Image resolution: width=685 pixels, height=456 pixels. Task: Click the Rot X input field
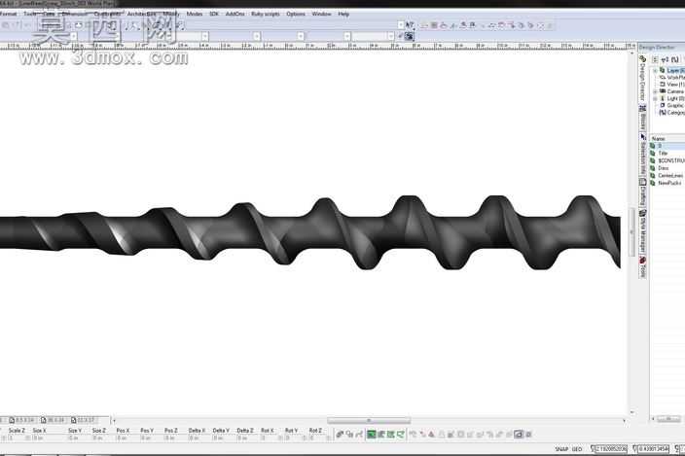click(270, 438)
